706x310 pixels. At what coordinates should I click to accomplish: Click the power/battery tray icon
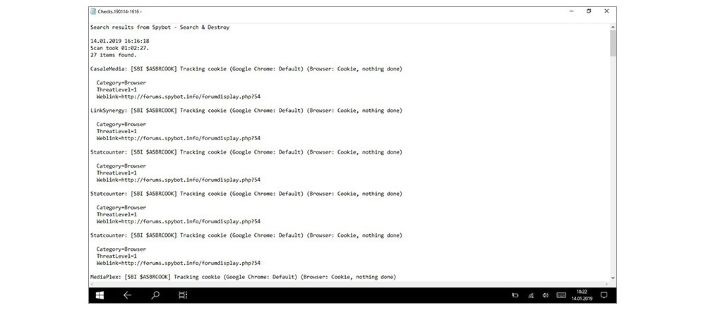coord(515,296)
